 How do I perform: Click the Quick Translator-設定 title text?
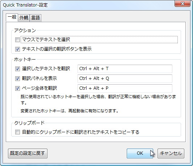pyautogui.click(x=25, y=5)
